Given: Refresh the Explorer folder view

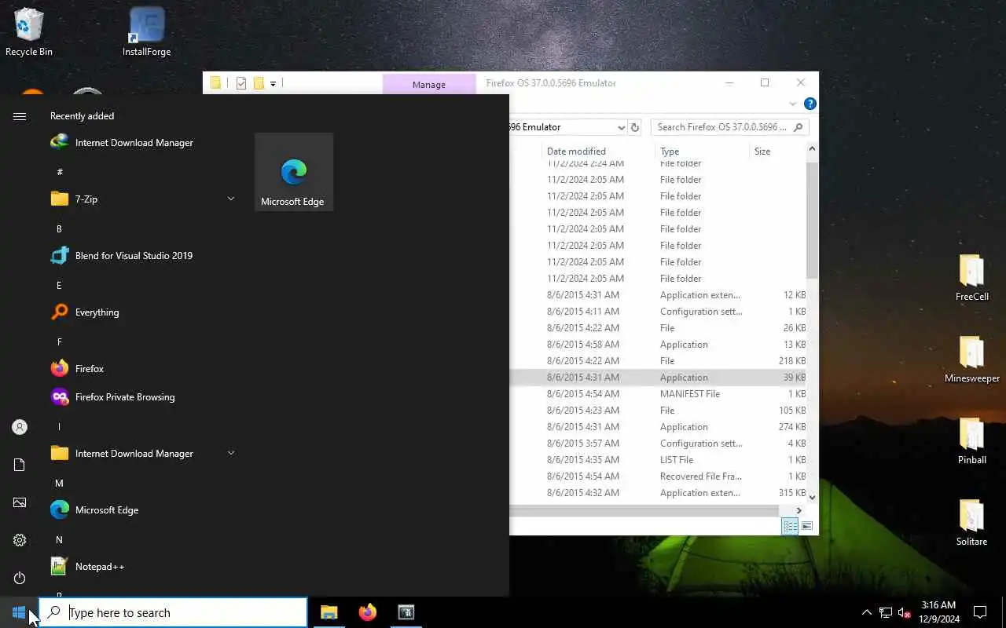Looking at the screenshot, I should [x=635, y=127].
